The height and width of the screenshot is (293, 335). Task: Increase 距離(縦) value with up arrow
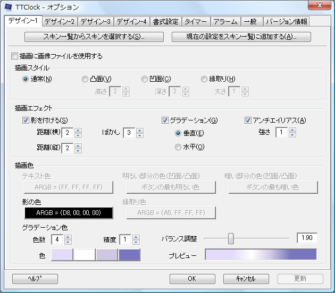pyautogui.click(x=78, y=146)
